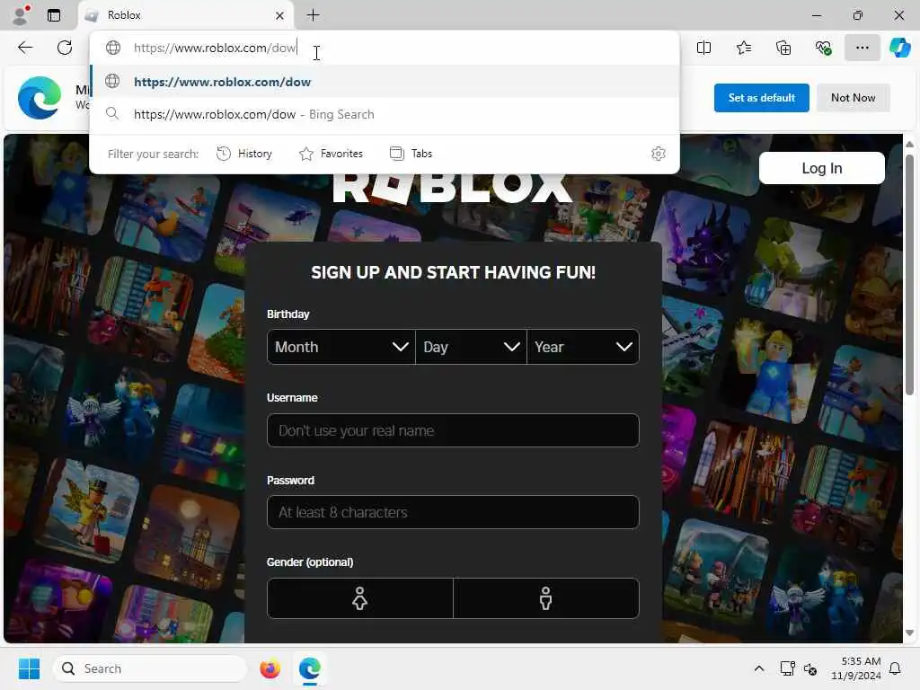Close the Roblox tab
Viewport: 920px width, 690px height.
(280, 16)
